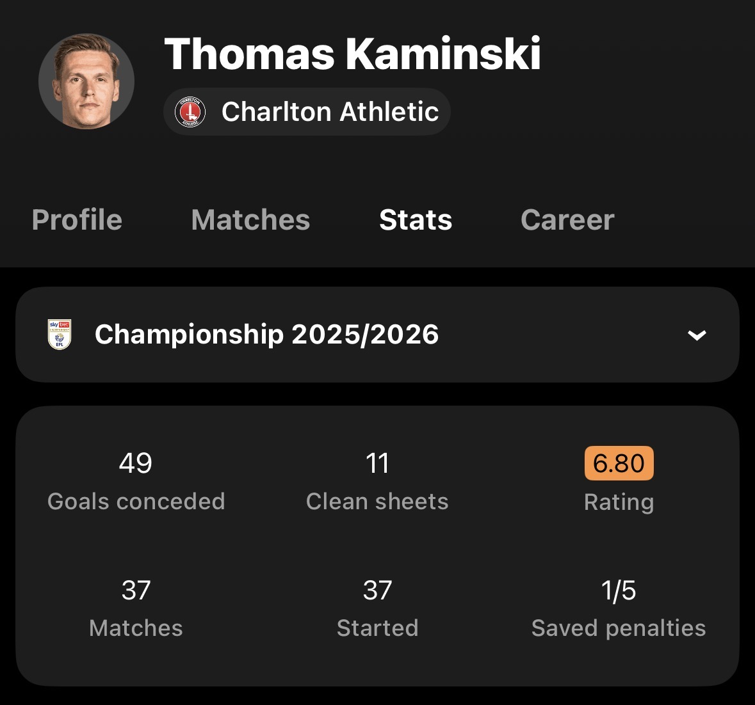
Task: Tap the Goals conceded stat
Action: pos(136,481)
